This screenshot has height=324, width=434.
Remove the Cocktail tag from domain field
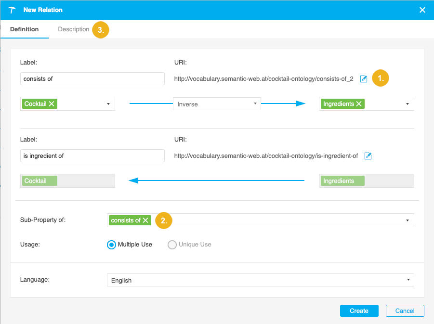(52, 104)
